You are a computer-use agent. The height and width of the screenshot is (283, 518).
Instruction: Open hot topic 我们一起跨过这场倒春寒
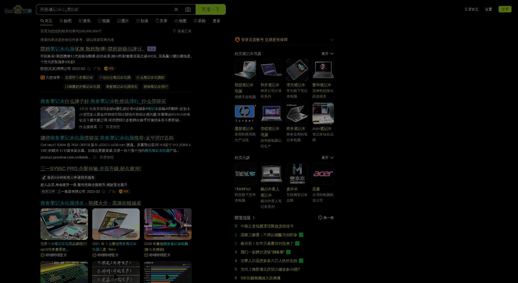tap(263, 252)
